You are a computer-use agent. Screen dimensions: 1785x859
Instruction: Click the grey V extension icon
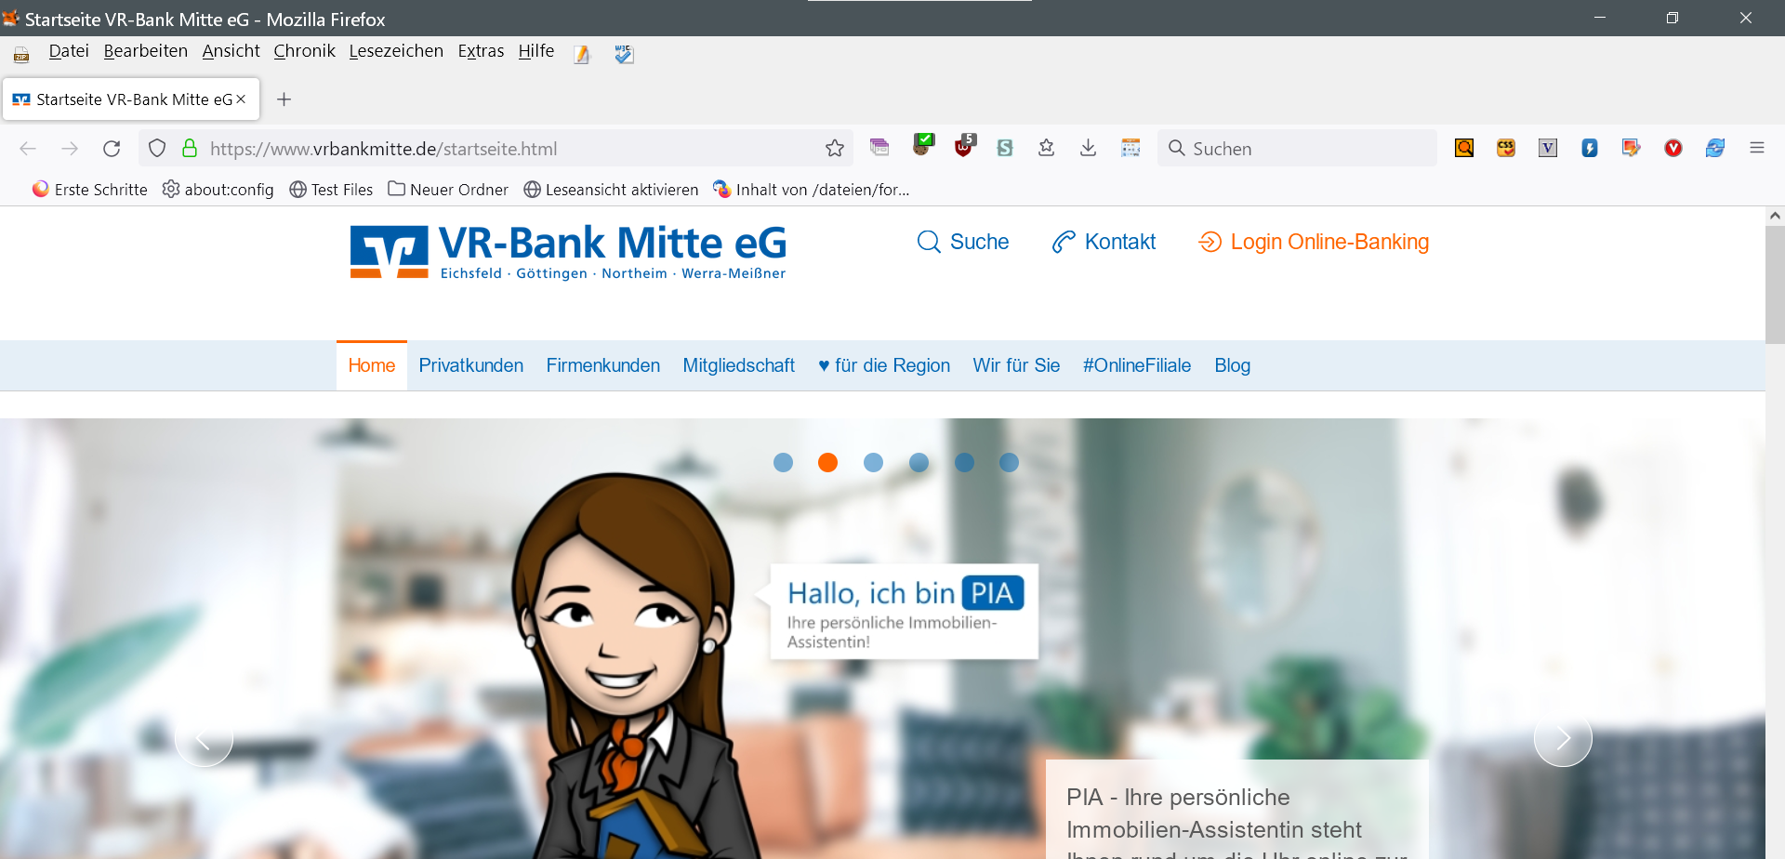click(1548, 148)
